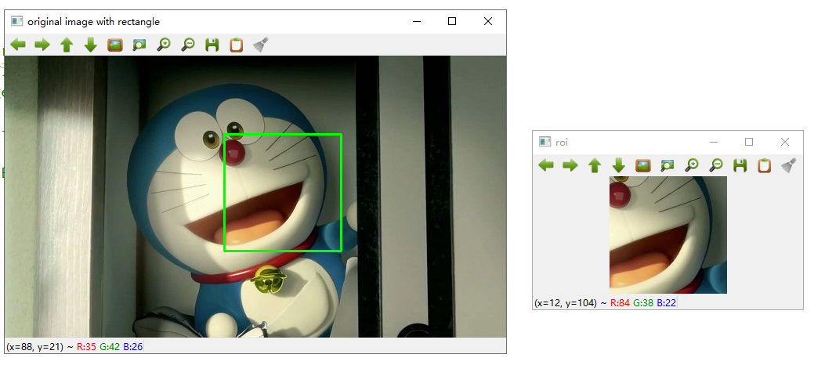Save current image in original image window
This screenshot has width=814, height=365.
[212, 45]
